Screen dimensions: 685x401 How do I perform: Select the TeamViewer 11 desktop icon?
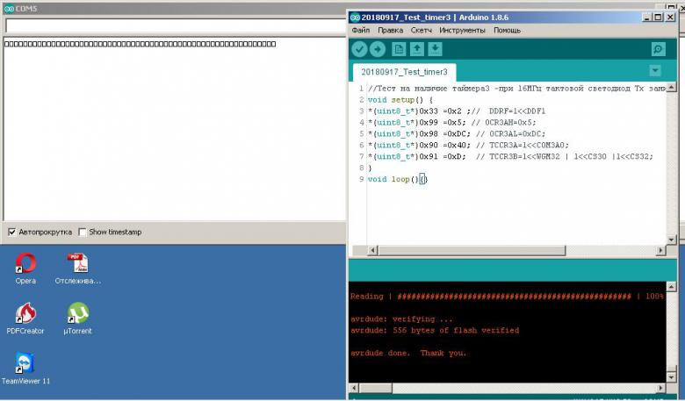(25, 364)
